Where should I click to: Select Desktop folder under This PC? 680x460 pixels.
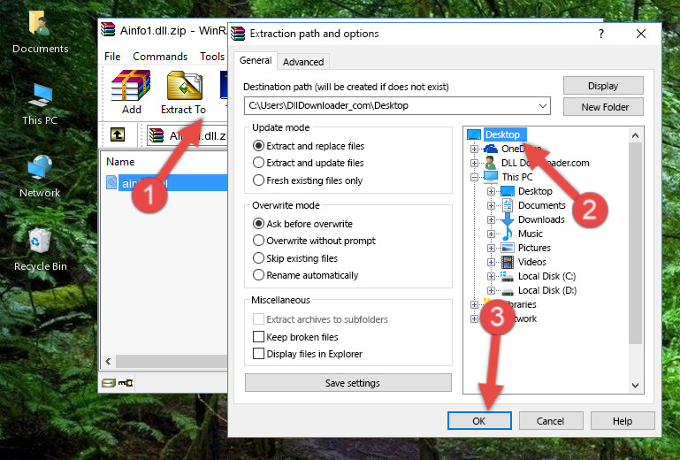[535, 191]
